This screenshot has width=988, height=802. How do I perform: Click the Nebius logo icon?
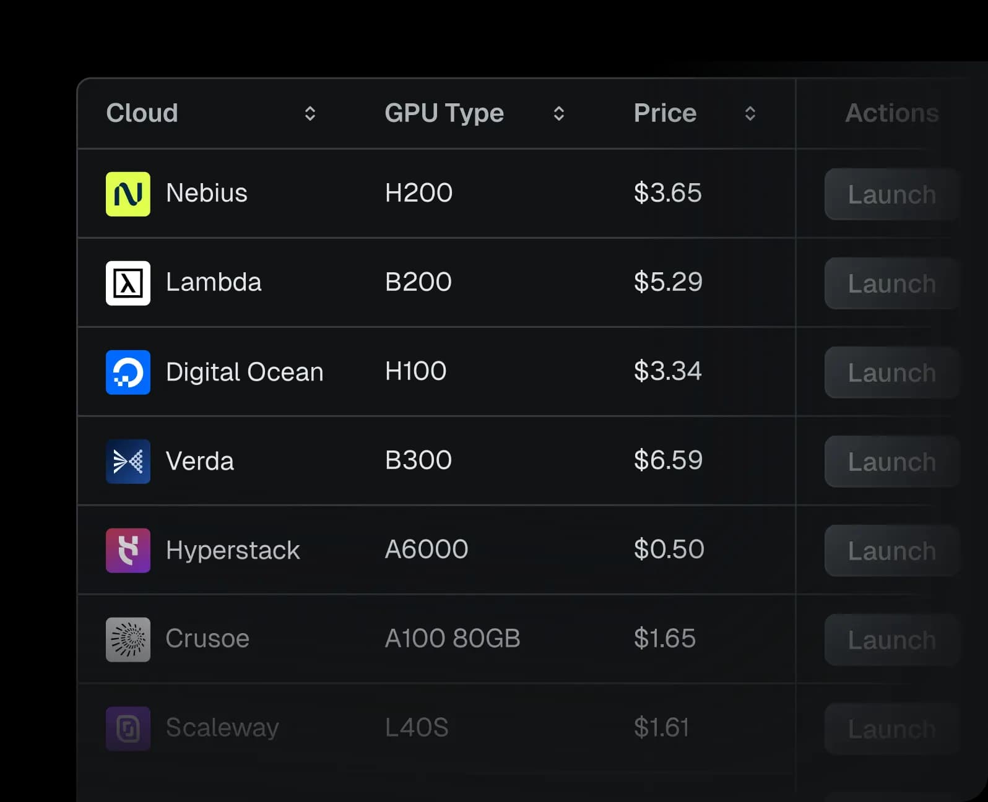128,193
